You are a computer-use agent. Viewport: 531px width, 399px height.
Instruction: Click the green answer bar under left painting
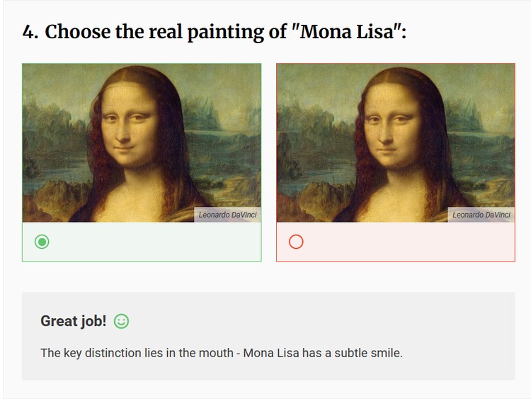pos(156,242)
